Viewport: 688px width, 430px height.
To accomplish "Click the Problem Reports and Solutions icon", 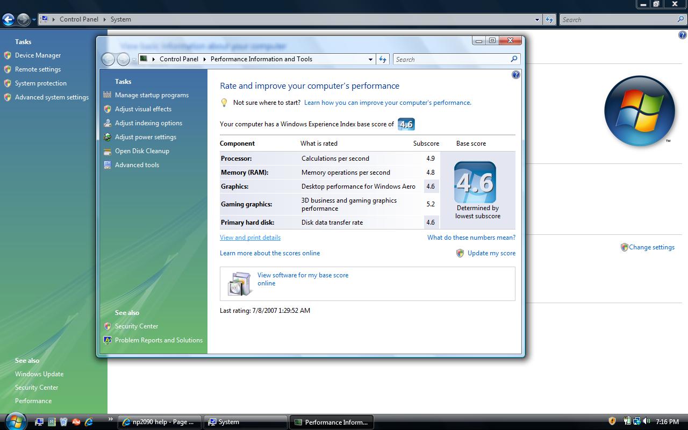I will (x=107, y=340).
